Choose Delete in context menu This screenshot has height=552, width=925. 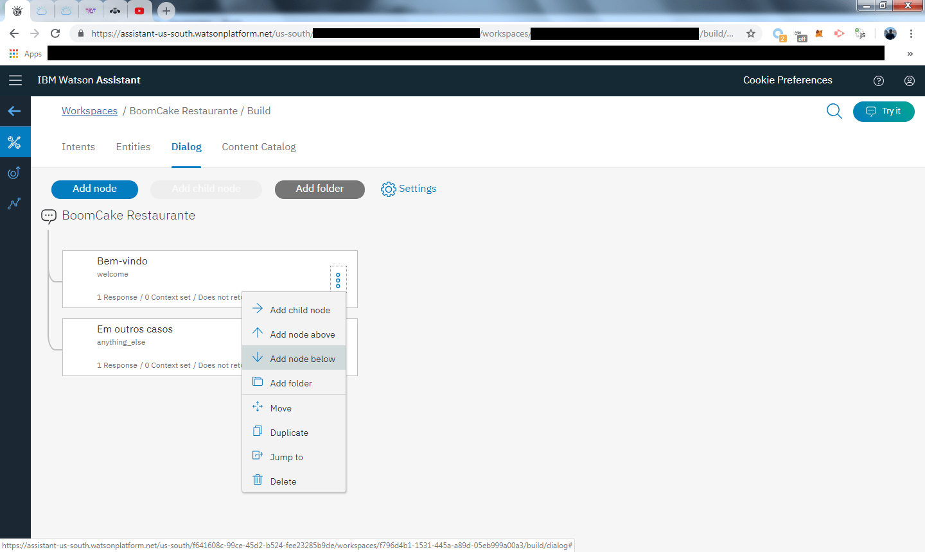click(294, 481)
